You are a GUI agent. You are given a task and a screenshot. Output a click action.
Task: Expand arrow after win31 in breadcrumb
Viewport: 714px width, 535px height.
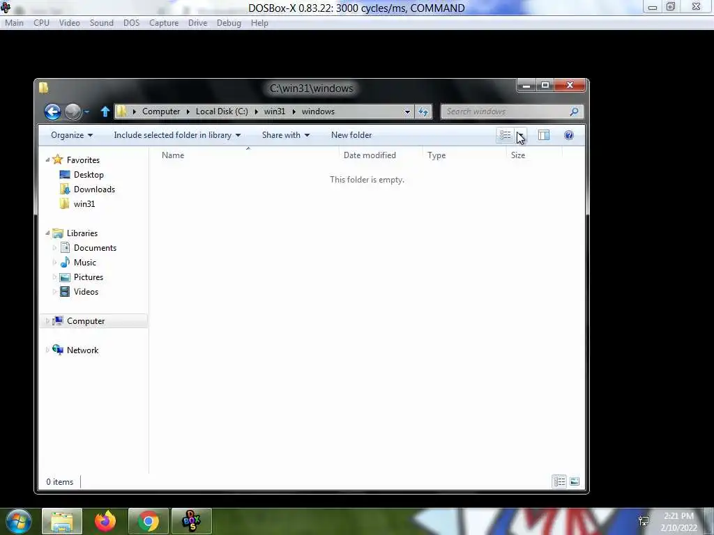pyautogui.click(x=294, y=111)
